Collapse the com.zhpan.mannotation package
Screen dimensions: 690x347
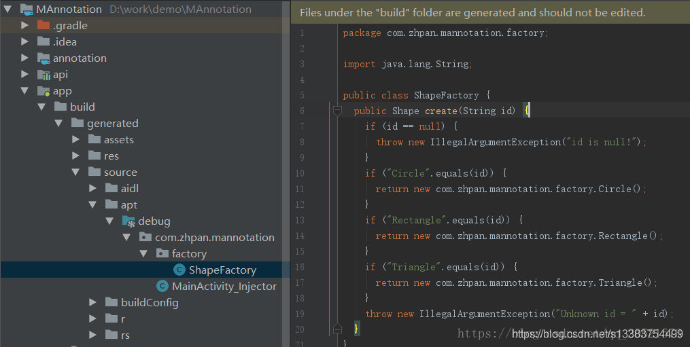pyautogui.click(x=126, y=238)
